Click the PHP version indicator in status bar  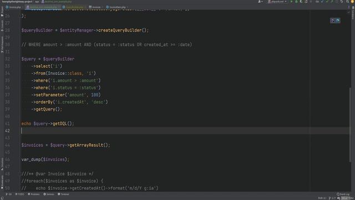(322, 198)
